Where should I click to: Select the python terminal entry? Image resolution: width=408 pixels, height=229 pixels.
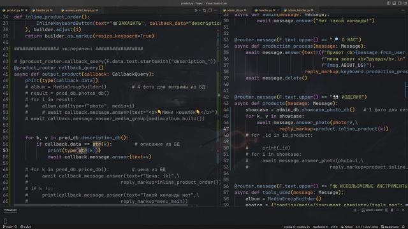(372, 210)
